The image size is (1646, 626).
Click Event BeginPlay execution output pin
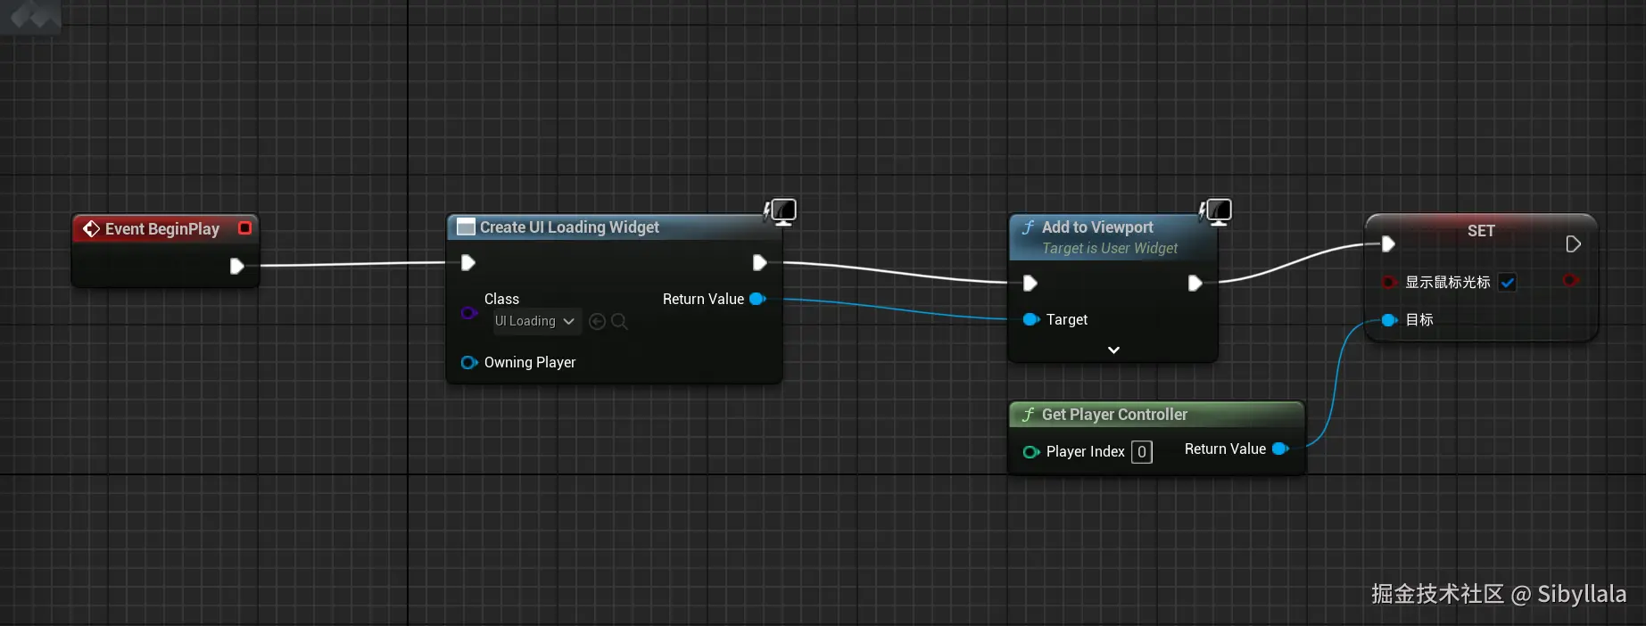tap(236, 266)
